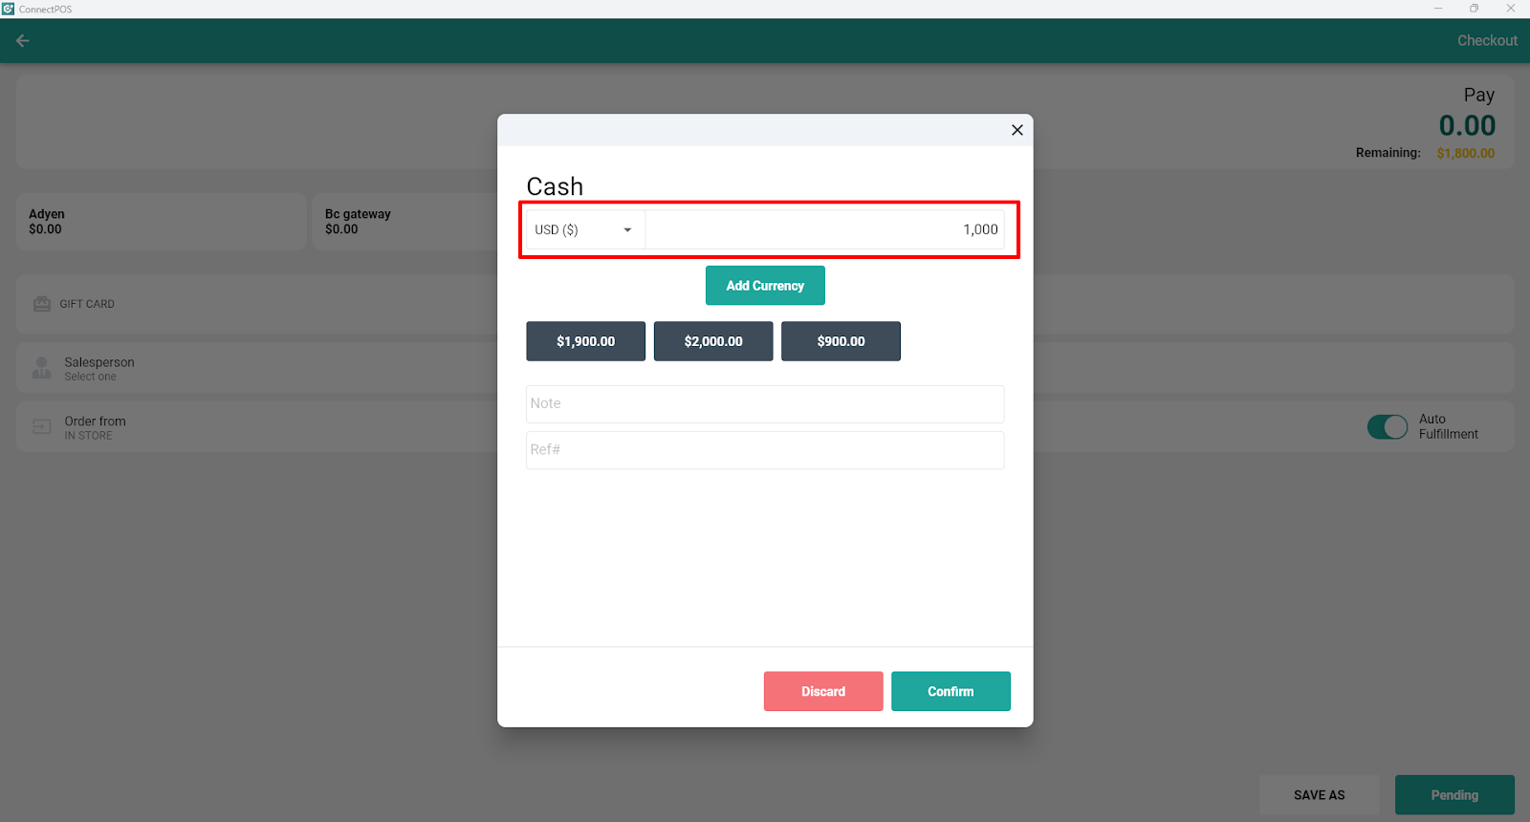Open the USD ($) currency dropdown
Screen dimensions: 1530x822
(585, 230)
